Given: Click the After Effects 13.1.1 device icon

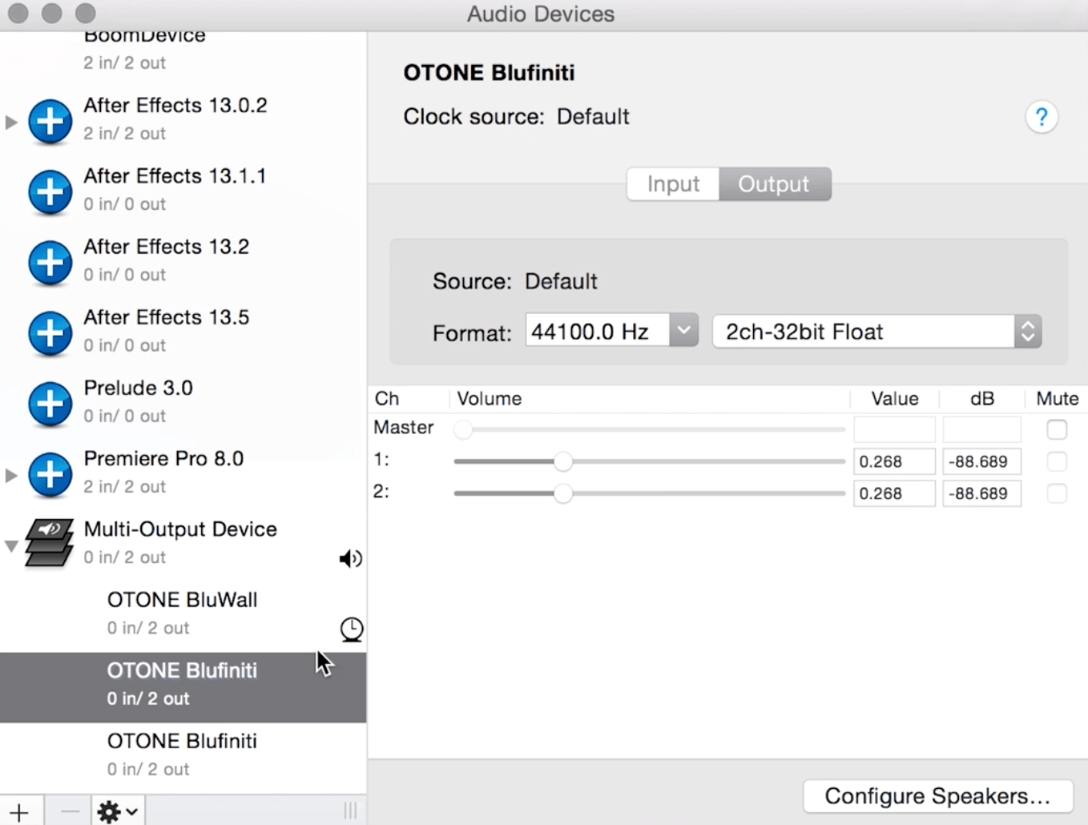Looking at the screenshot, I should tap(50, 192).
